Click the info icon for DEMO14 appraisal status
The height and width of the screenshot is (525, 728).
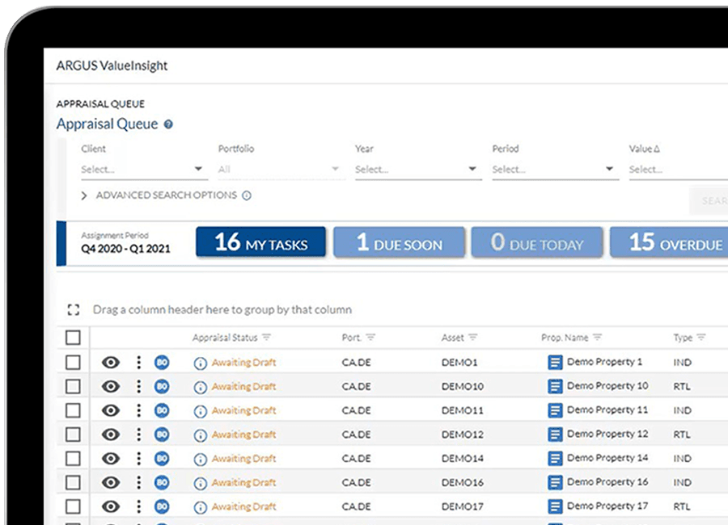(x=201, y=459)
